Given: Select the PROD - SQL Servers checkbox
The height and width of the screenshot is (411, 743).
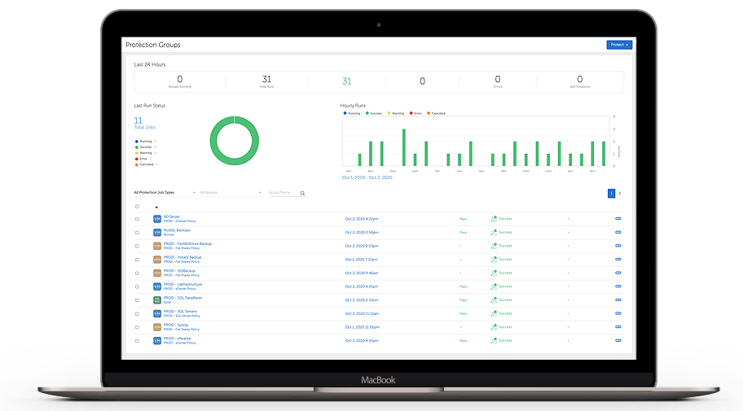Looking at the screenshot, I should click(x=137, y=314).
